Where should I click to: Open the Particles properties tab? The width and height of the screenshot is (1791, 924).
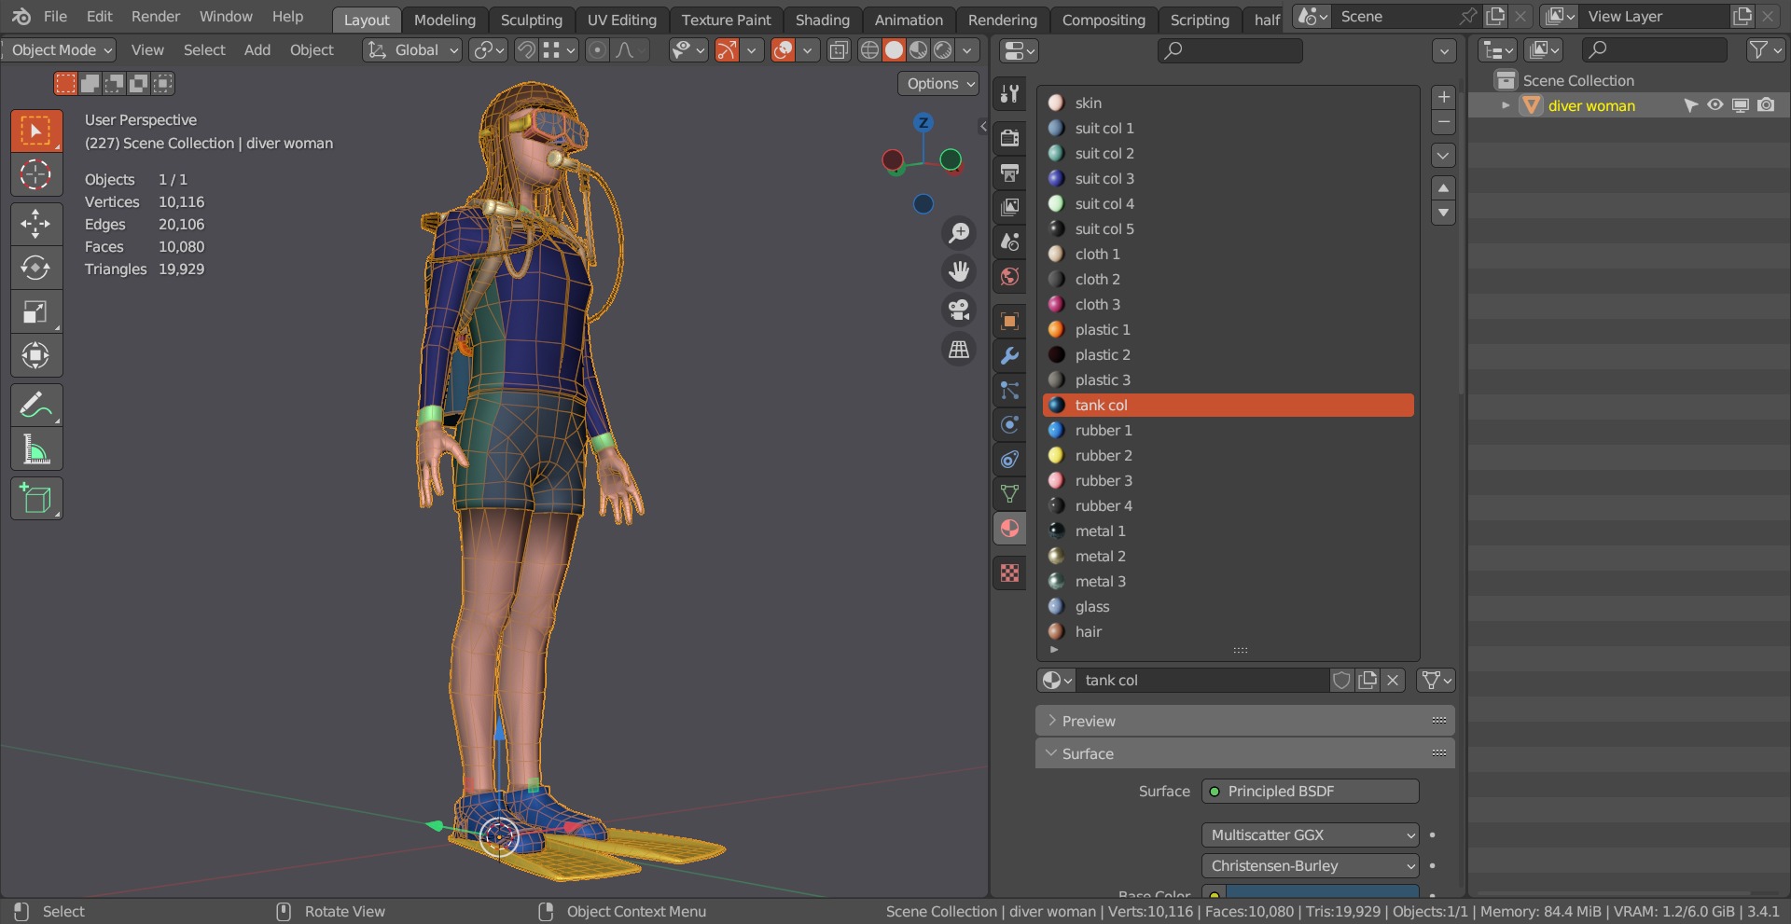point(1009,390)
